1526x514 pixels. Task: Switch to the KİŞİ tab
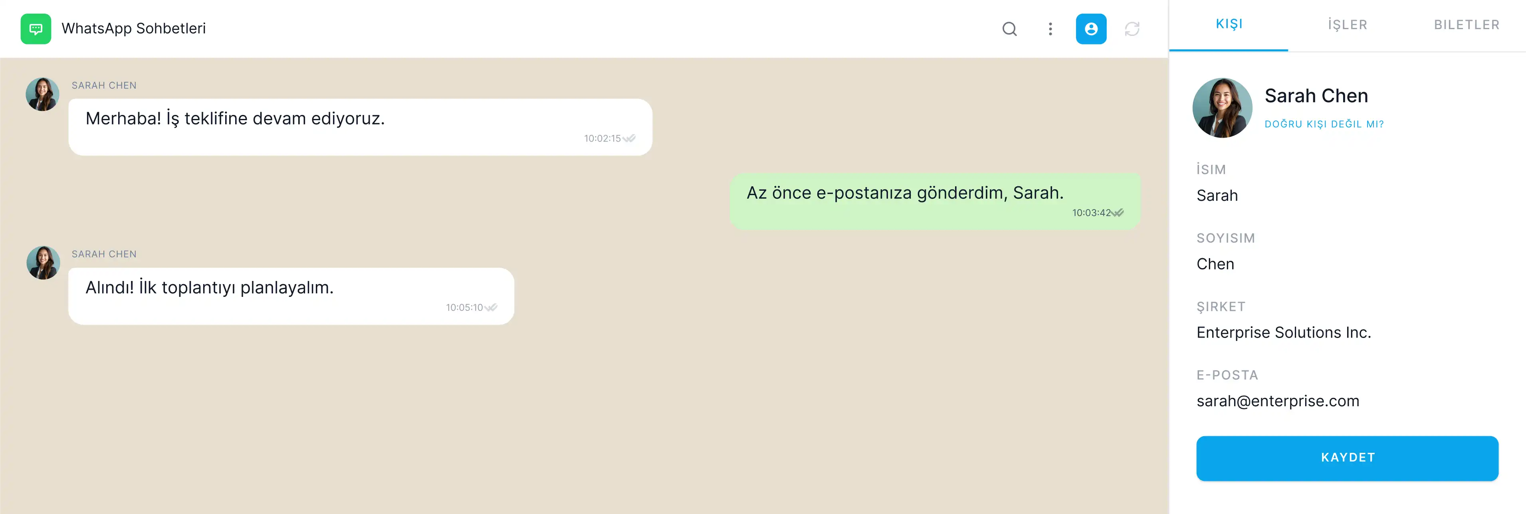tap(1229, 25)
